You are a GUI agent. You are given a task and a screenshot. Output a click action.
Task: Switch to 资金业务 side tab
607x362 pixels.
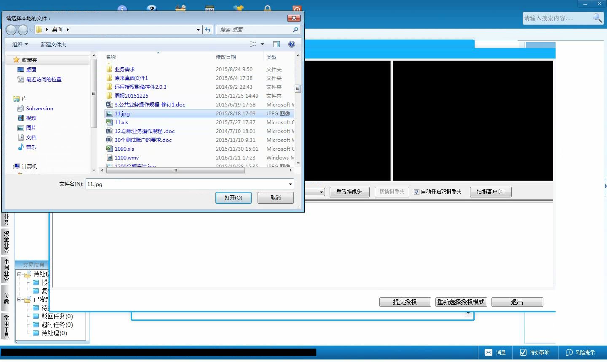coord(6,242)
